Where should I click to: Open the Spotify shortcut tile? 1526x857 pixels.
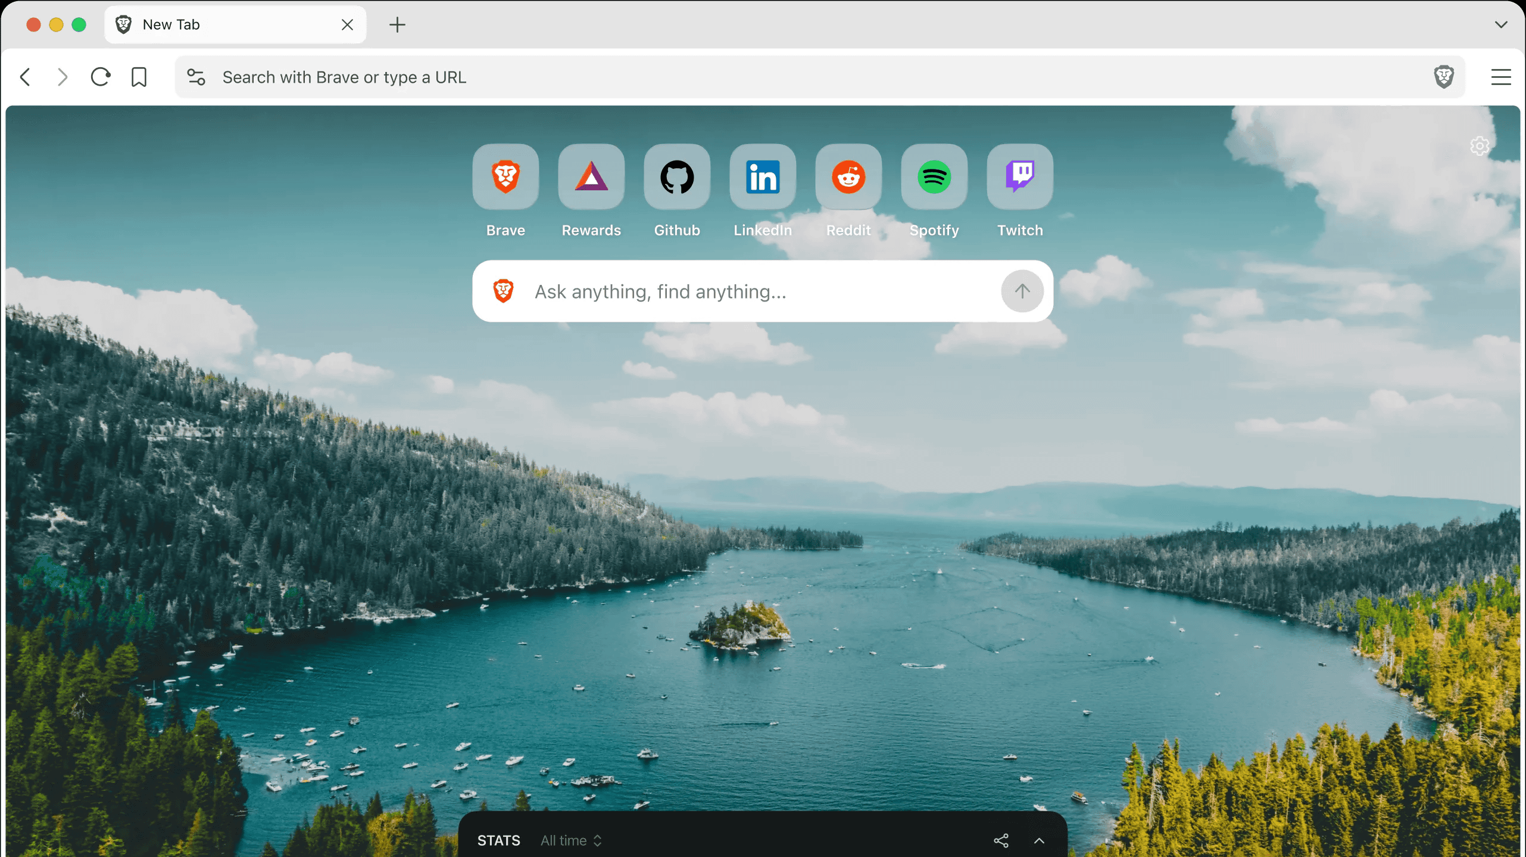point(934,177)
